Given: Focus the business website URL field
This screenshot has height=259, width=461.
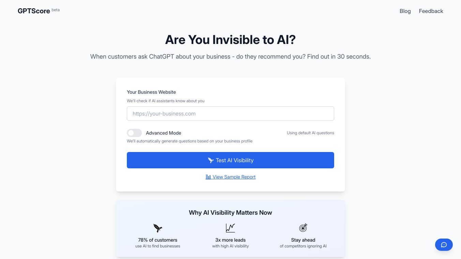Looking at the screenshot, I should (x=230, y=113).
